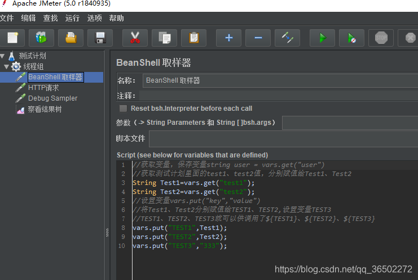Click the 名称 input field
This screenshot has width=418, height=280.
(280, 80)
